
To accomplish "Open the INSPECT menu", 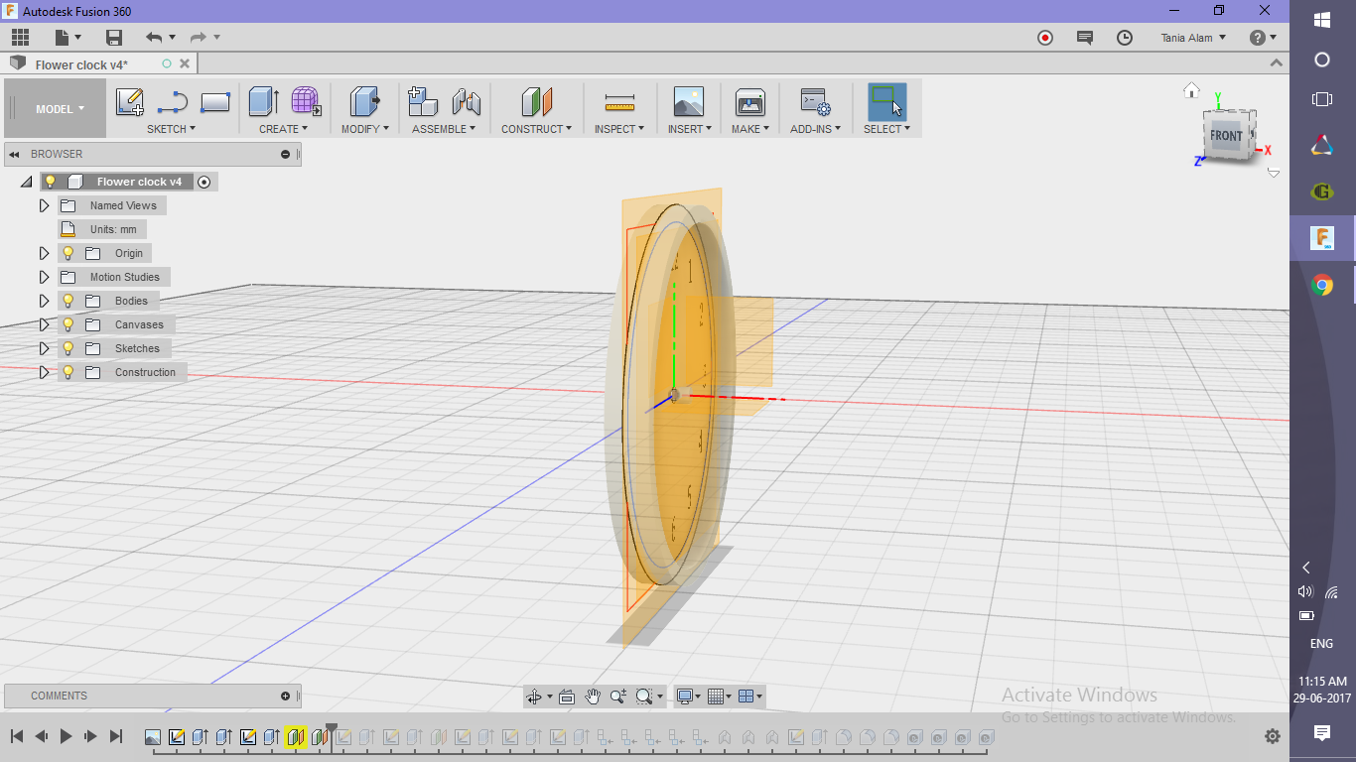I will [x=619, y=129].
